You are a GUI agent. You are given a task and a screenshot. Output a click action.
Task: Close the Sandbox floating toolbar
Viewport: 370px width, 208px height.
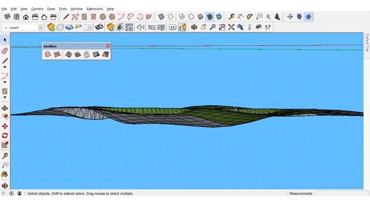[x=108, y=46]
